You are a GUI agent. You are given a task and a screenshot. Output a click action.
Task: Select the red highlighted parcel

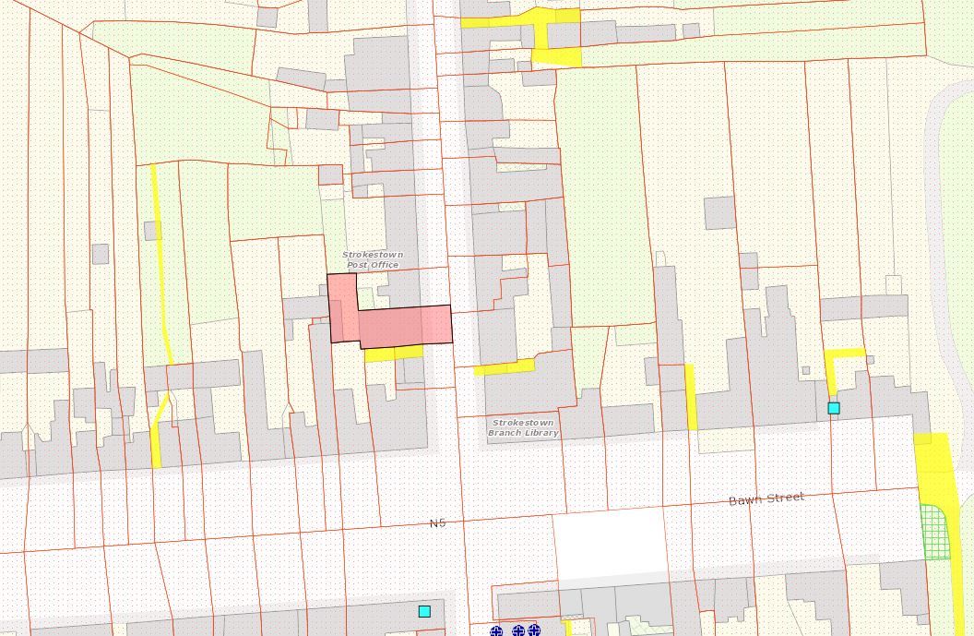404,325
